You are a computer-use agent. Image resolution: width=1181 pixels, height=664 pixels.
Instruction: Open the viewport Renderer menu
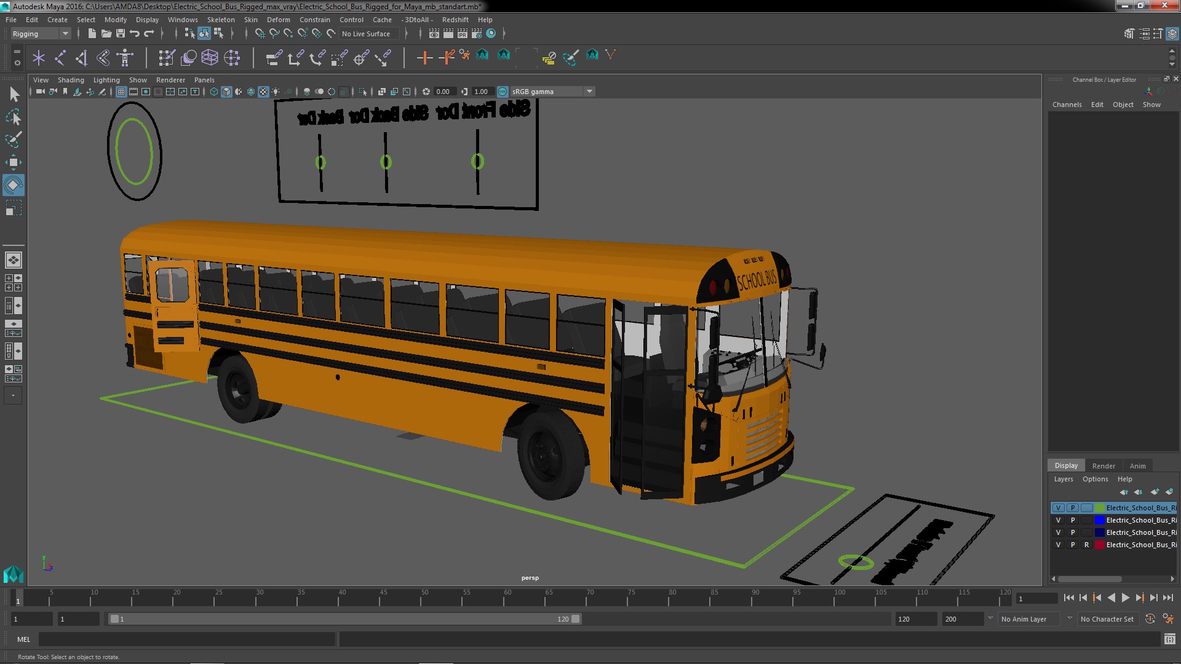(x=170, y=80)
